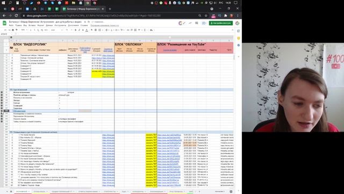Open the Keep notes side panel icon
344x194 pixels.
[239, 38]
